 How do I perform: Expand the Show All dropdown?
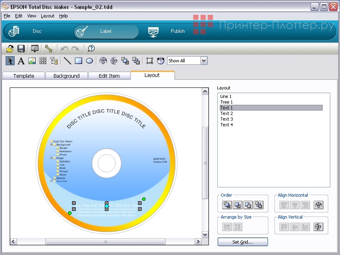point(203,61)
